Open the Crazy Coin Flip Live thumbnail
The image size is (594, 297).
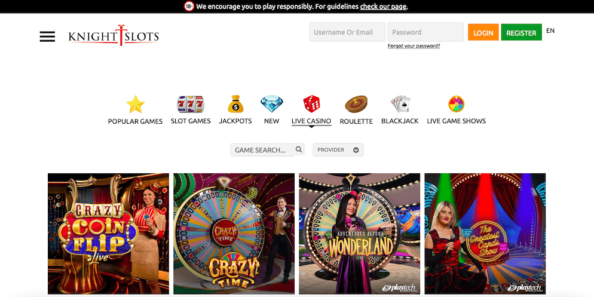(x=108, y=234)
